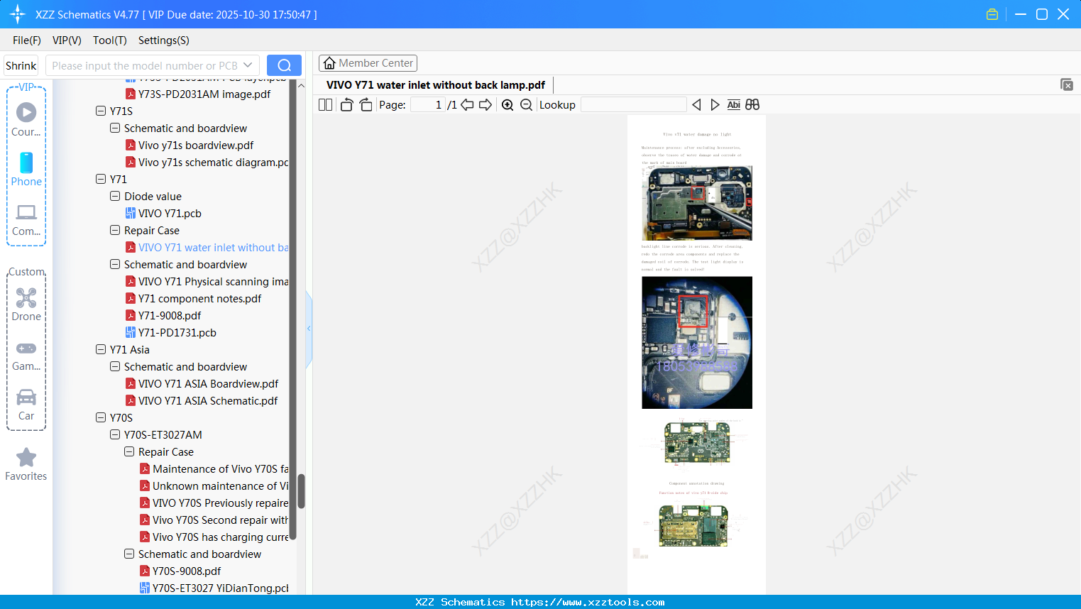1081x609 pixels.
Task: Select the VIVO Y71 water inlet PDF tab
Action: click(x=436, y=85)
